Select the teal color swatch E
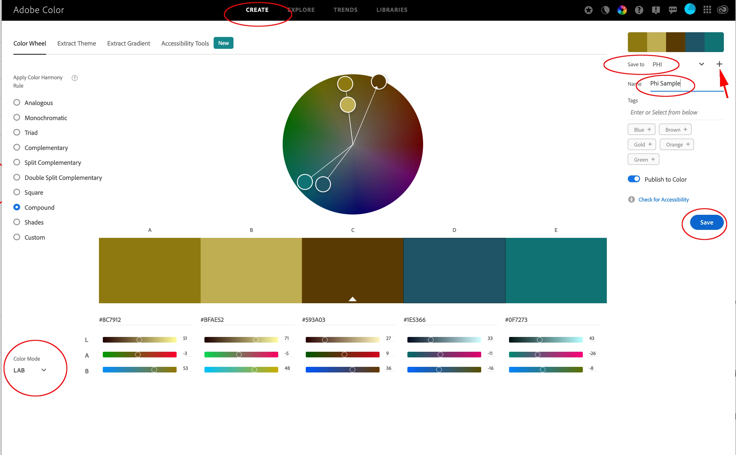The width and height of the screenshot is (736, 455). pos(556,270)
